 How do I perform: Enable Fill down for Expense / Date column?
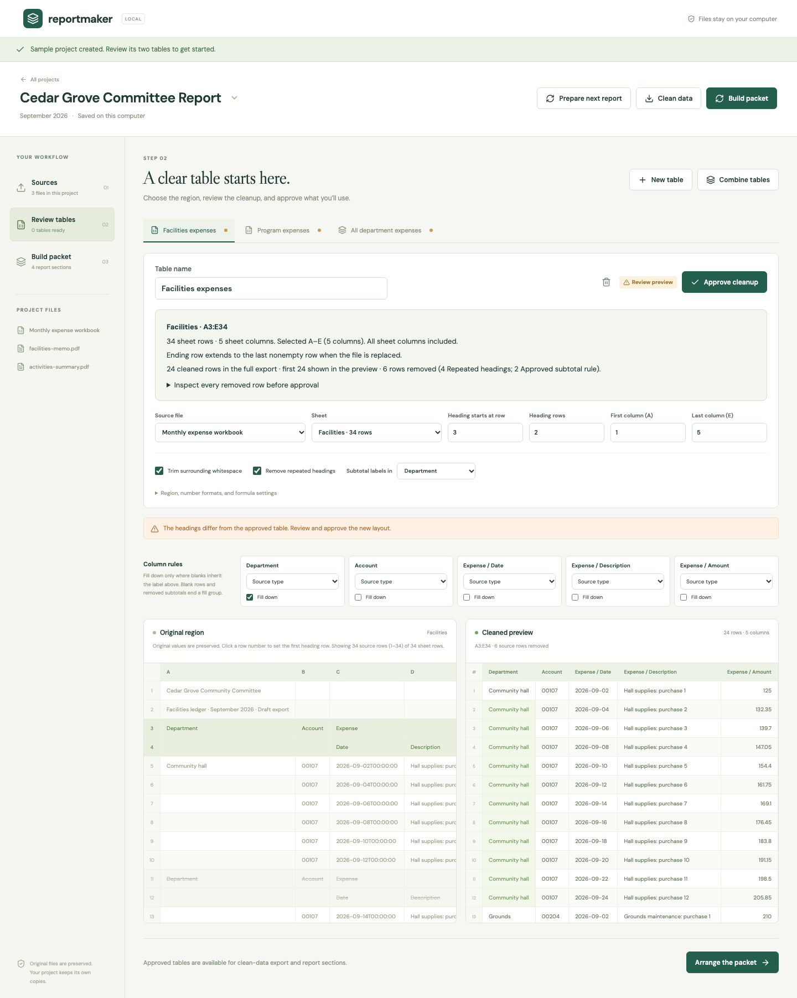[467, 597]
